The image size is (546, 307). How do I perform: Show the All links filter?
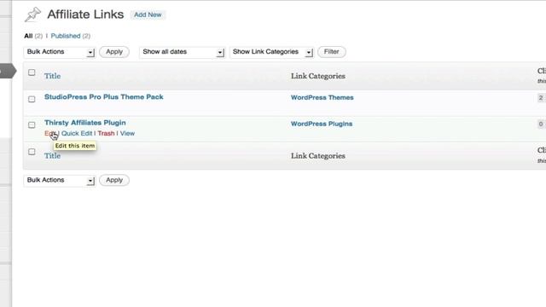[28, 36]
